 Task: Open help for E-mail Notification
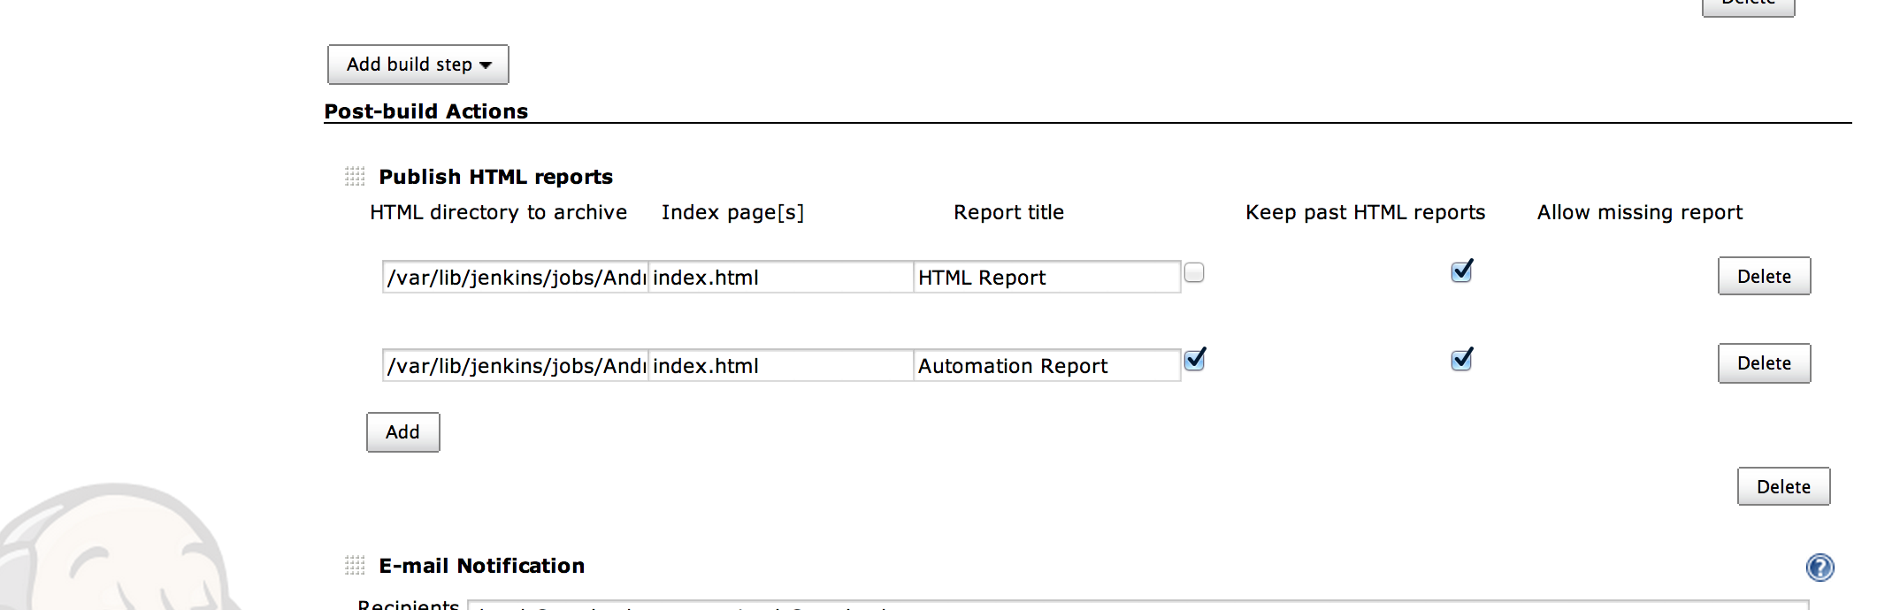(1820, 568)
